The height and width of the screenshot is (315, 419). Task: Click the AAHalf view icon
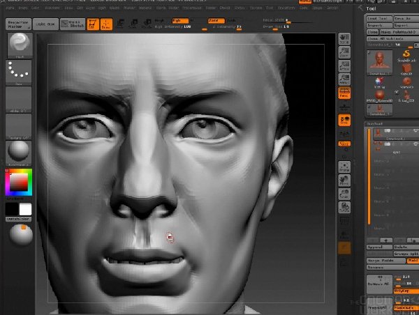coord(344,79)
